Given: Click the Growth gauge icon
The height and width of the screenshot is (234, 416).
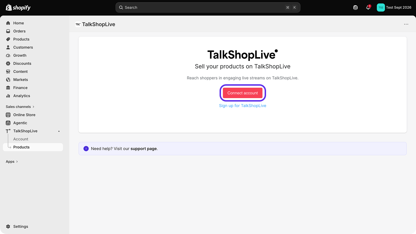Looking at the screenshot, I should pyautogui.click(x=8, y=55).
